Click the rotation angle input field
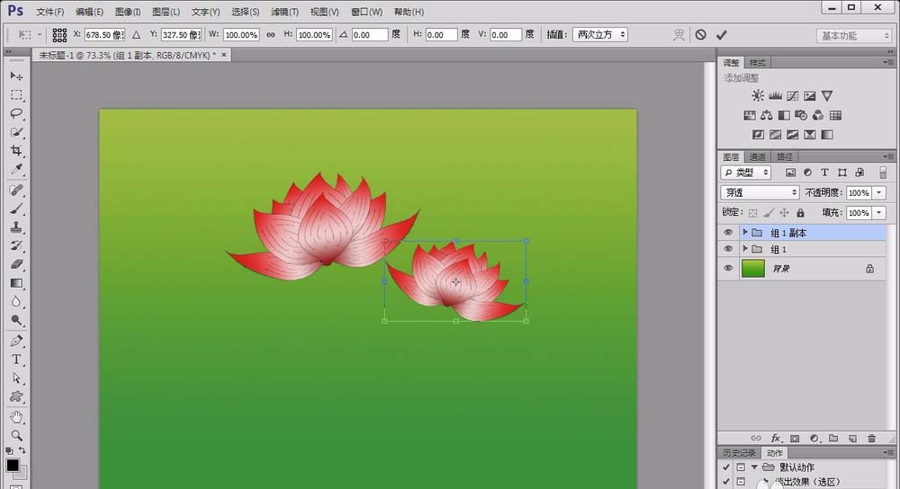900x489 pixels. tap(370, 34)
